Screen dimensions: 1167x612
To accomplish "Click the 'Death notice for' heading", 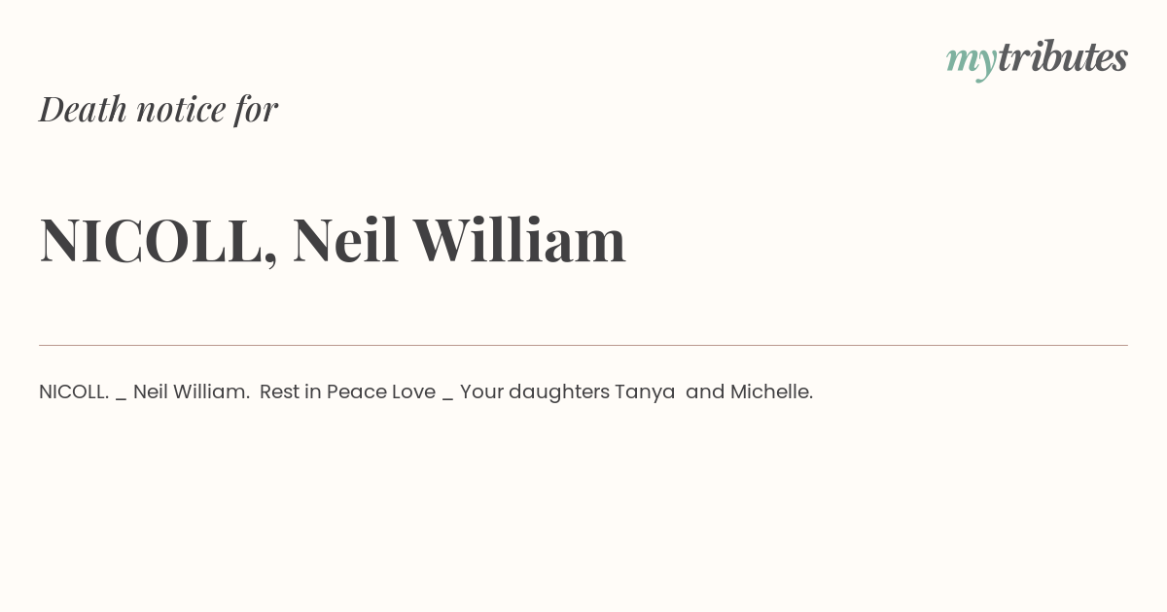I will pos(159,109).
